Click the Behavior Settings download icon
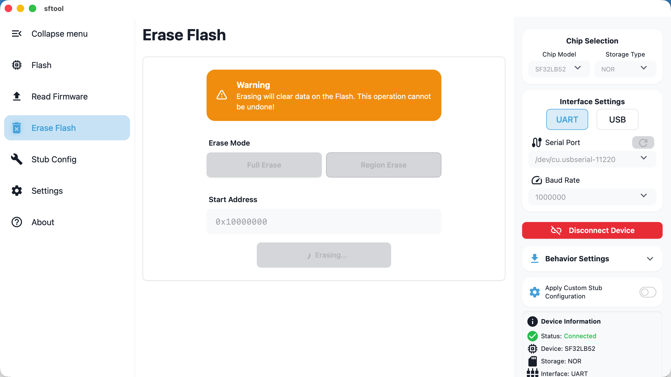This screenshot has width=671, height=377. pos(534,258)
